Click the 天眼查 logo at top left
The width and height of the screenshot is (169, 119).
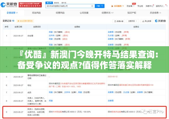(9, 5)
